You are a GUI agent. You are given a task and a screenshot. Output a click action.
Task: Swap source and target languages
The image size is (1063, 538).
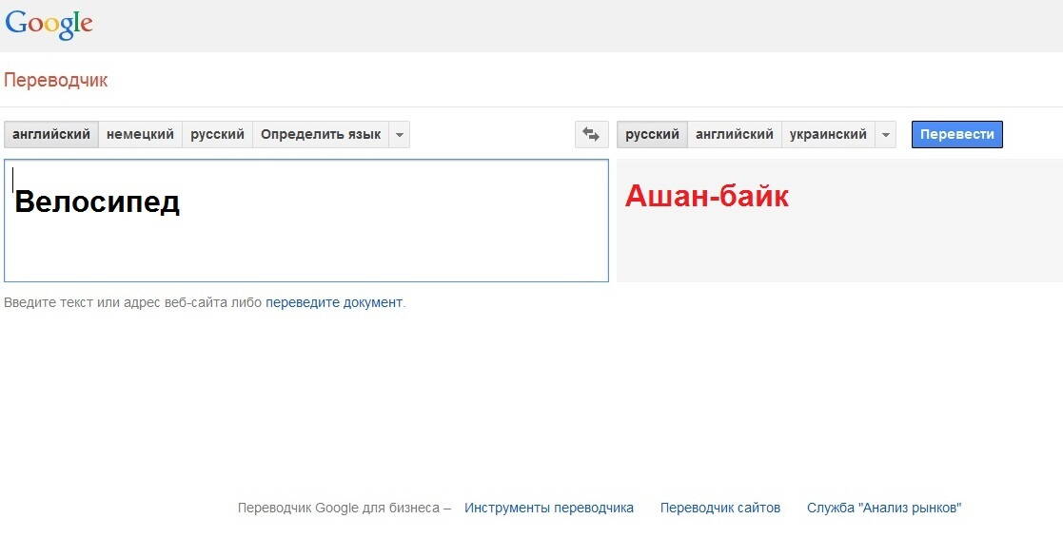pyautogui.click(x=591, y=135)
